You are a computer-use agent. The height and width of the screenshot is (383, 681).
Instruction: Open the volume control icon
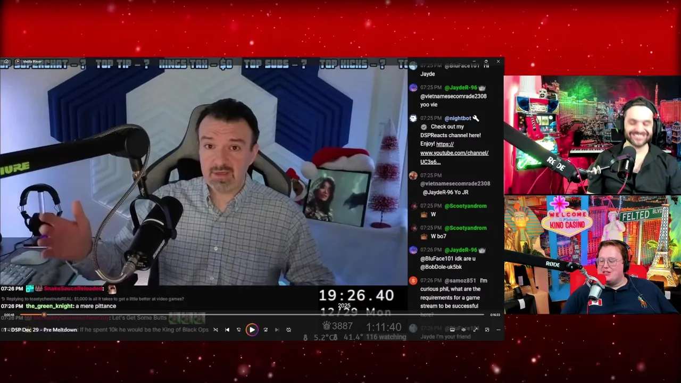[x=463, y=330]
